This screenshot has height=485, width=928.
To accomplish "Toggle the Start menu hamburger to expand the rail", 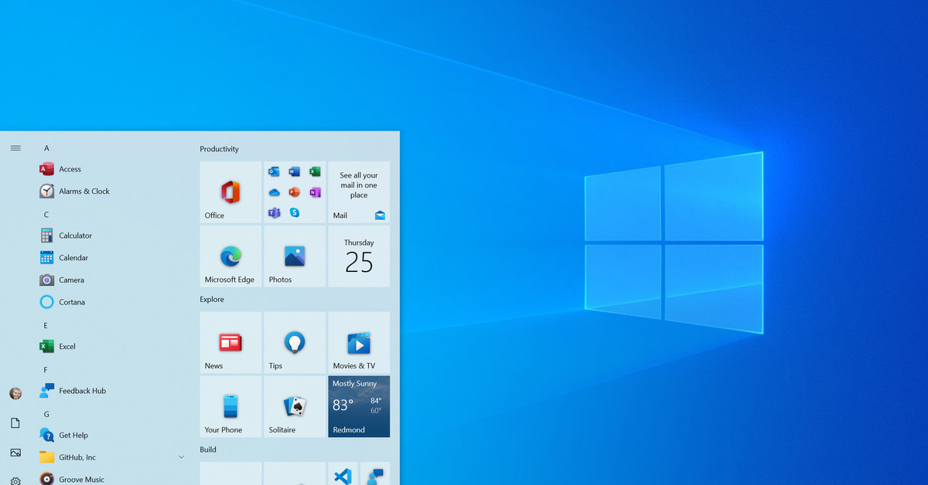I will coord(15,148).
